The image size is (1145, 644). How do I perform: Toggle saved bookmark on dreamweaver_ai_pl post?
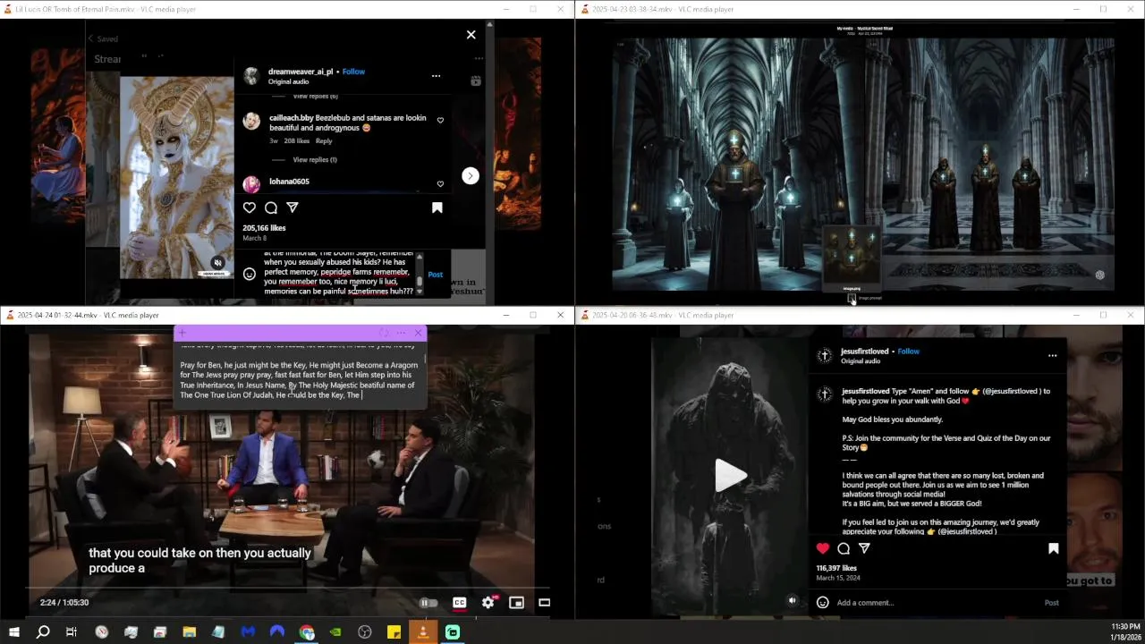(x=437, y=208)
